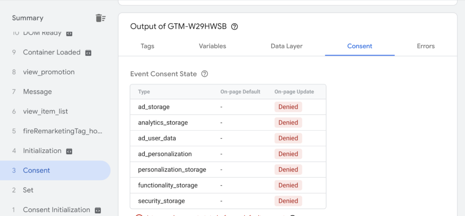Open the view_item_list event
Image resolution: width=465 pixels, height=216 pixels.
(x=45, y=112)
